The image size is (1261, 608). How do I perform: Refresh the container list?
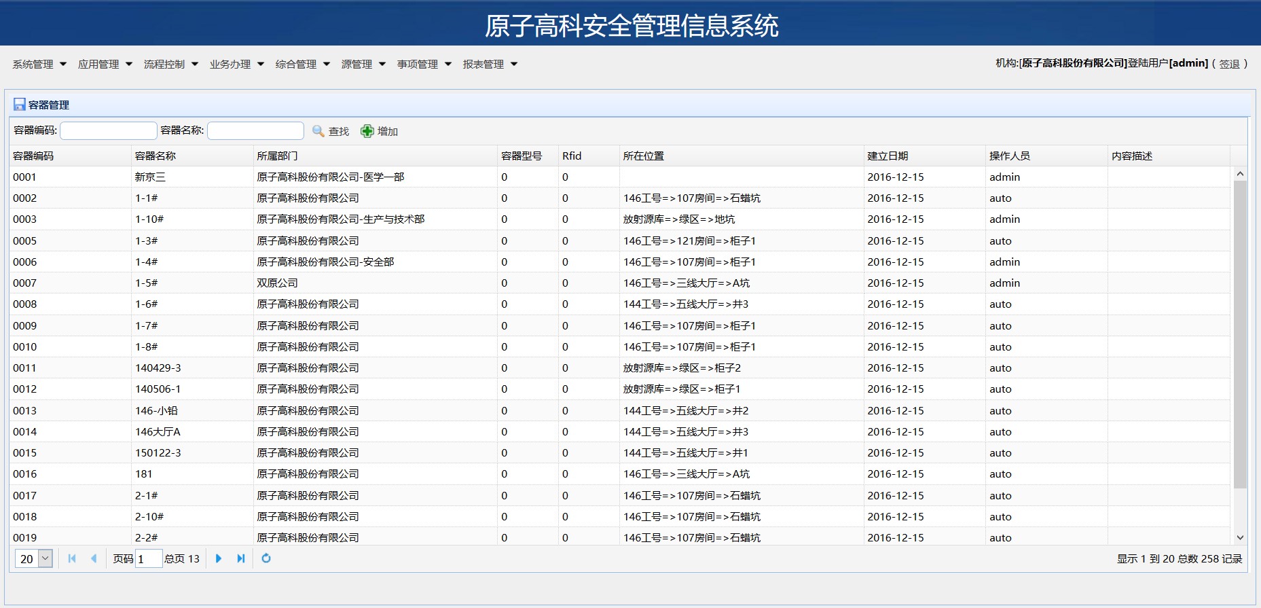coord(266,558)
